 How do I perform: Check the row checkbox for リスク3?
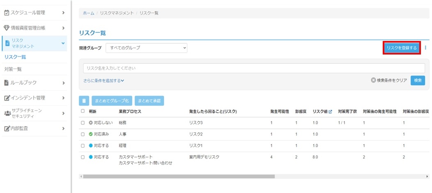(x=83, y=123)
